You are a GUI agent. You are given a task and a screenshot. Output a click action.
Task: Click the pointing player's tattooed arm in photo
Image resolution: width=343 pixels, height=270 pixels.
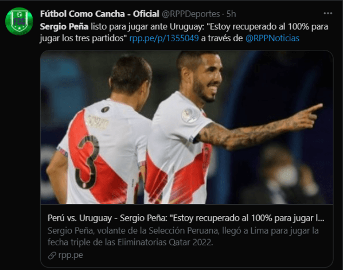[x=258, y=130]
